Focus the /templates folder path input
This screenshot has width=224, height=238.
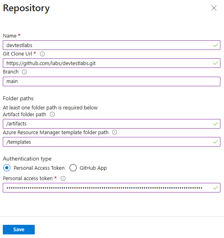point(111,142)
